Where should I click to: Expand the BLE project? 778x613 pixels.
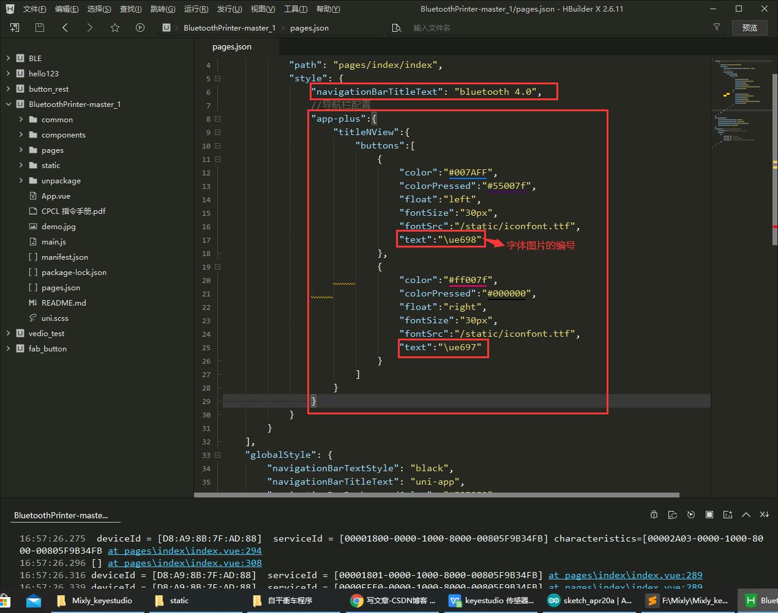point(8,58)
